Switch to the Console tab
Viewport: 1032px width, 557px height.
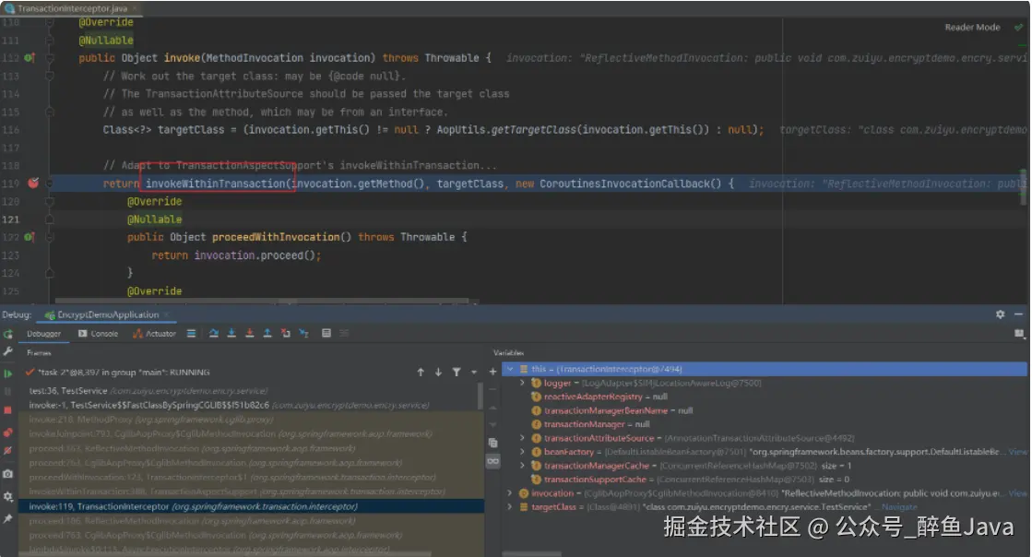click(x=98, y=334)
